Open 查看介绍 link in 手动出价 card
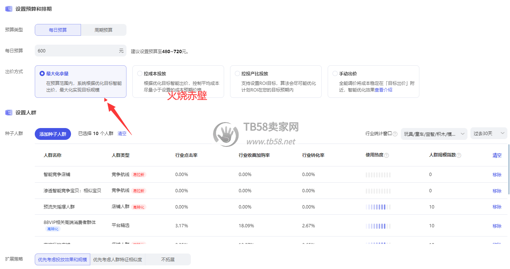Viewport: 510px width, 269px height. point(384,90)
